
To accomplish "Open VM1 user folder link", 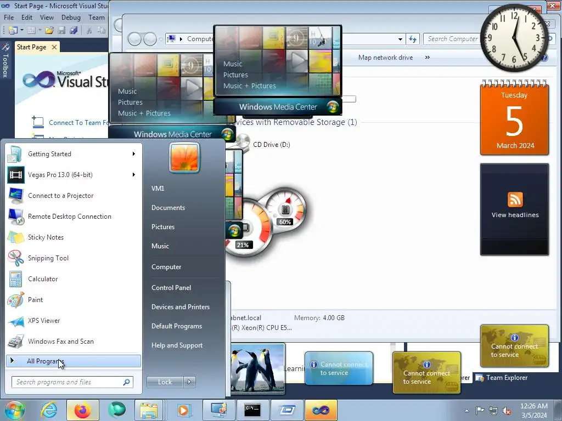I will 158,189.
